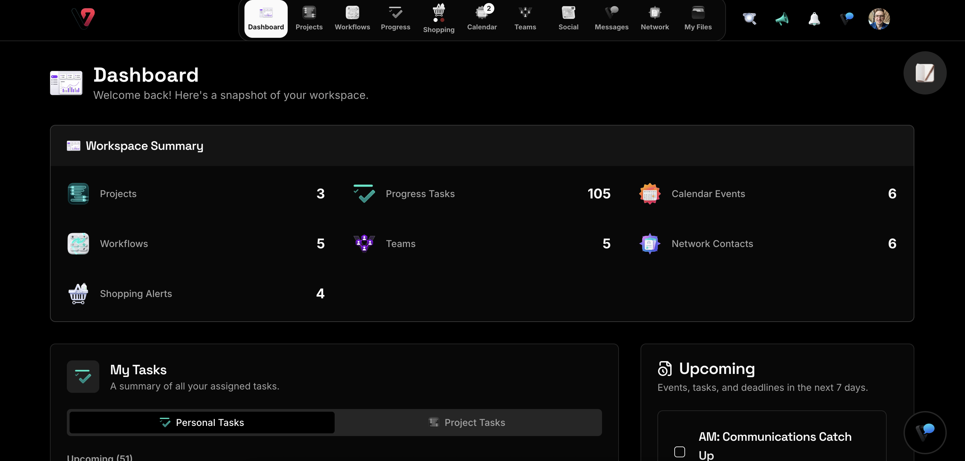Viewport: 965px width, 461px height.
Task: Open the notifications bell
Action: tap(814, 18)
